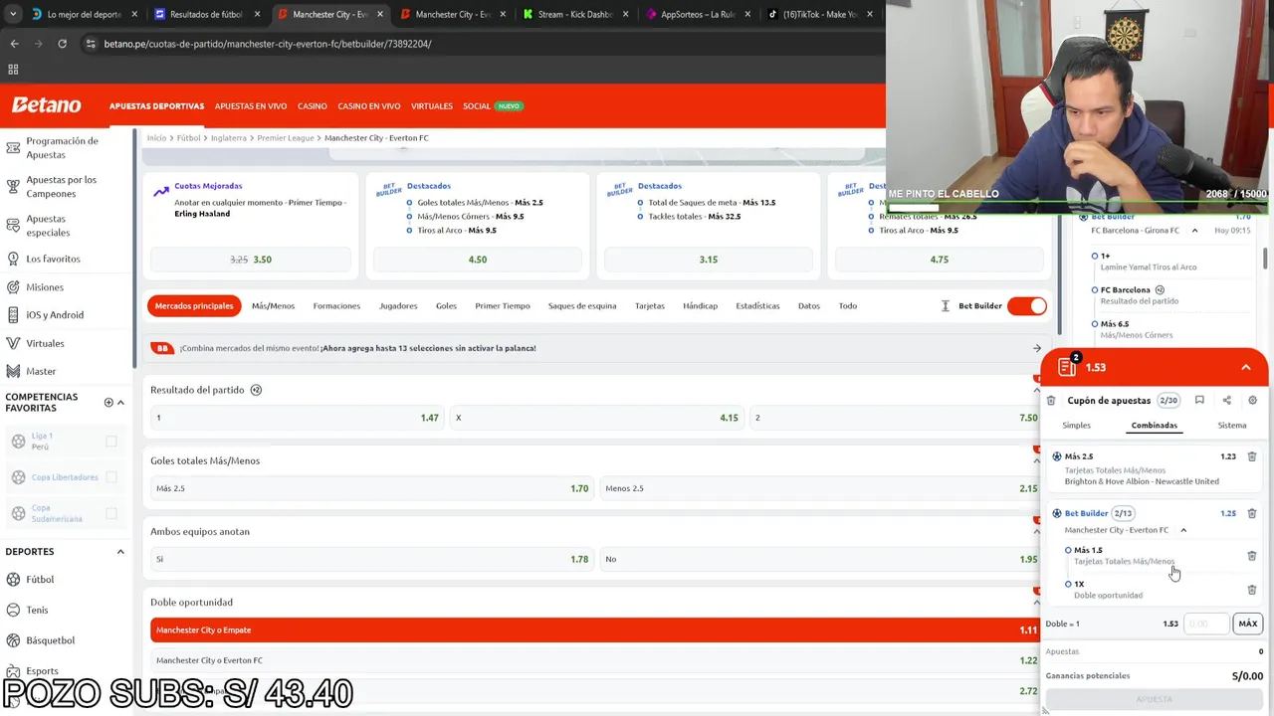Add Erling Haaland boosted odds 3.50

point(251,260)
